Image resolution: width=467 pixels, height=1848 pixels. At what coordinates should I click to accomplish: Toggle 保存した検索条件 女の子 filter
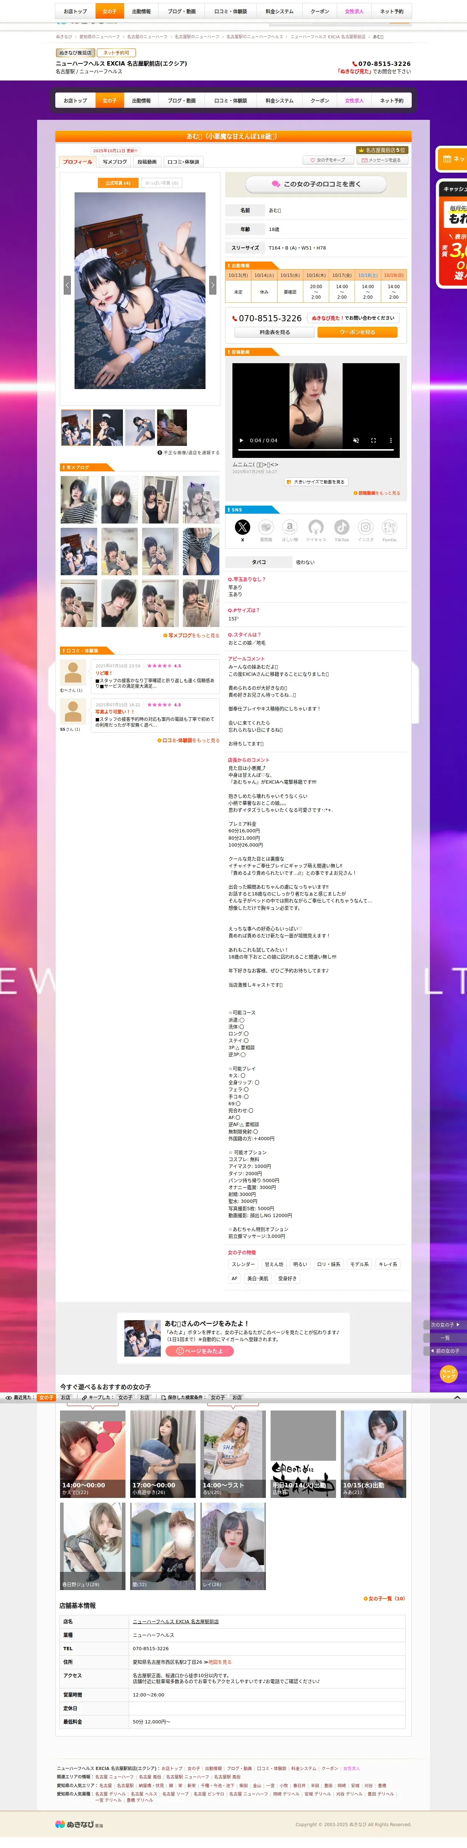pyautogui.click(x=218, y=1397)
